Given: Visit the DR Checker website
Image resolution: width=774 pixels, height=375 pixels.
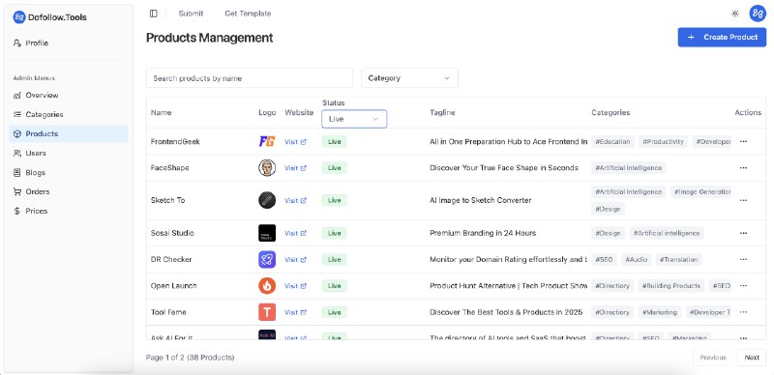Looking at the screenshot, I should tap(296, 260).
